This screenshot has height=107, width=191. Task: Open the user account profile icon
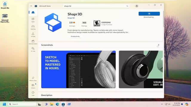137,6
